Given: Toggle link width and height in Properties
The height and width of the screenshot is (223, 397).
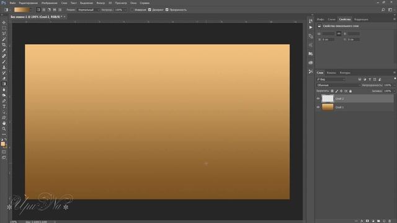Looking at the screenshot, I should pos(339,33).
